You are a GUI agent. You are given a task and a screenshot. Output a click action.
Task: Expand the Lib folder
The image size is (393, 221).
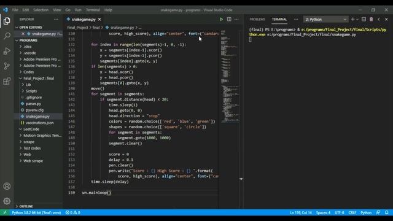point(28,85)
